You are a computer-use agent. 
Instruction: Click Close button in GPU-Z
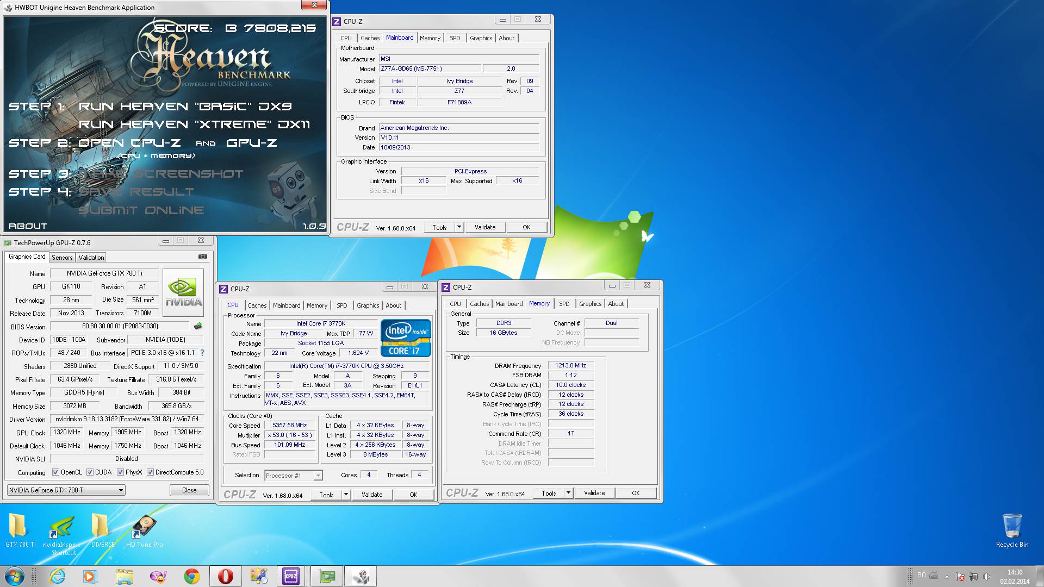pos(189,490)
